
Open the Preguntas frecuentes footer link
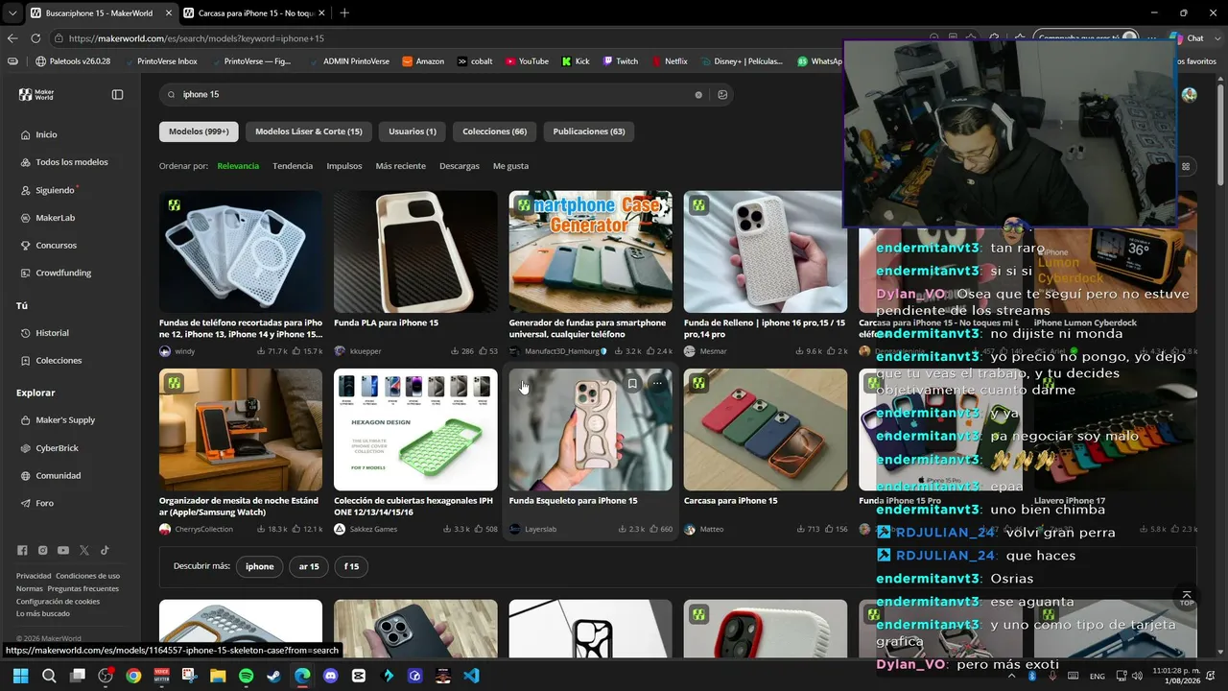[x=83, y=588]
